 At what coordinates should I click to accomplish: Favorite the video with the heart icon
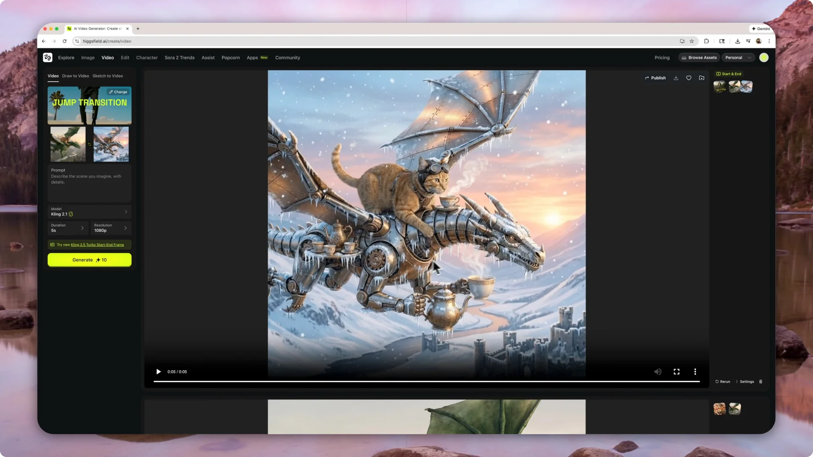click(x=689, y=78)
